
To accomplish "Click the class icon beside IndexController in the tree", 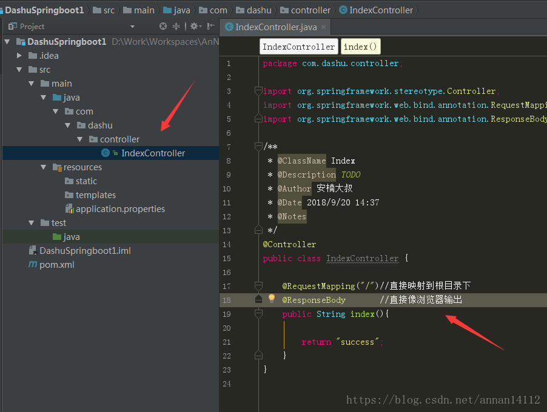I will point(106,153).
